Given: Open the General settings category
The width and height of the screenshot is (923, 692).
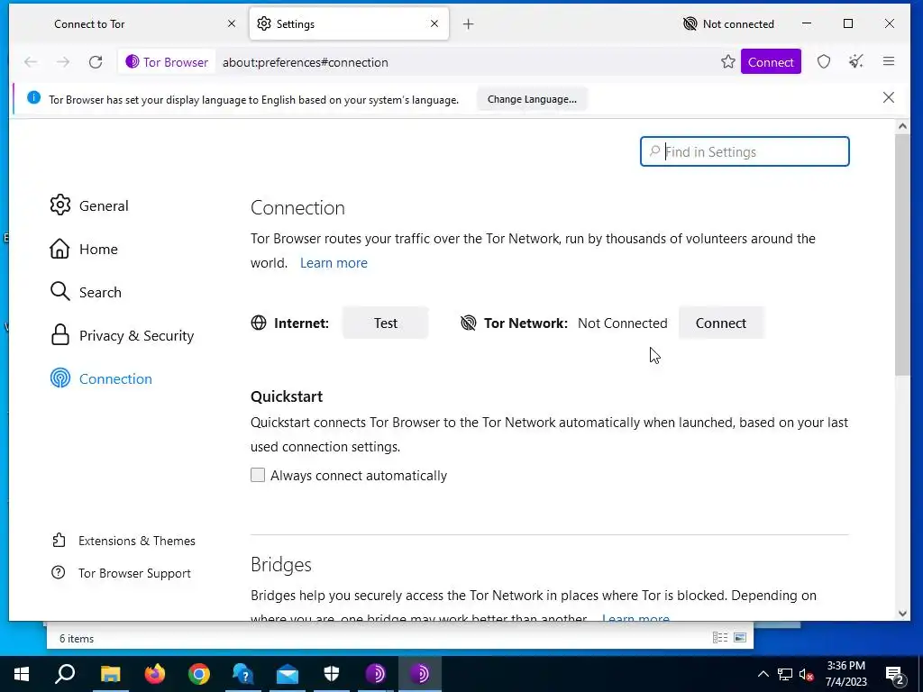Looking at the screenshot, I should (x=89, y=205).
